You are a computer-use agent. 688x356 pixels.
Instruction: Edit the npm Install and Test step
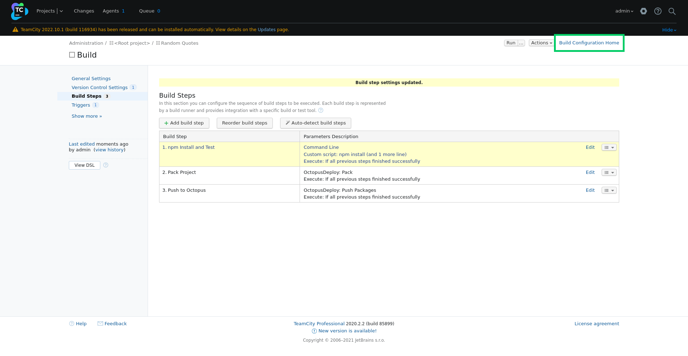(x=590, y=147)
